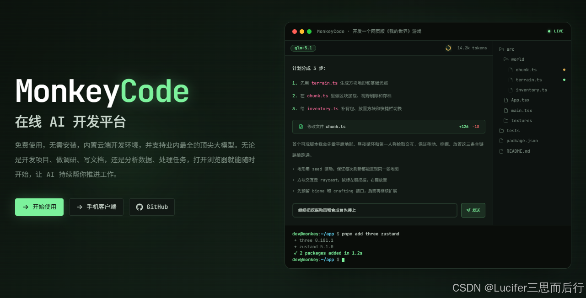Viewport: 586px width, 298px height.
Task: Click terrain.ts in plan step 1
Action: pyautogui.click(x=324, y=83)
